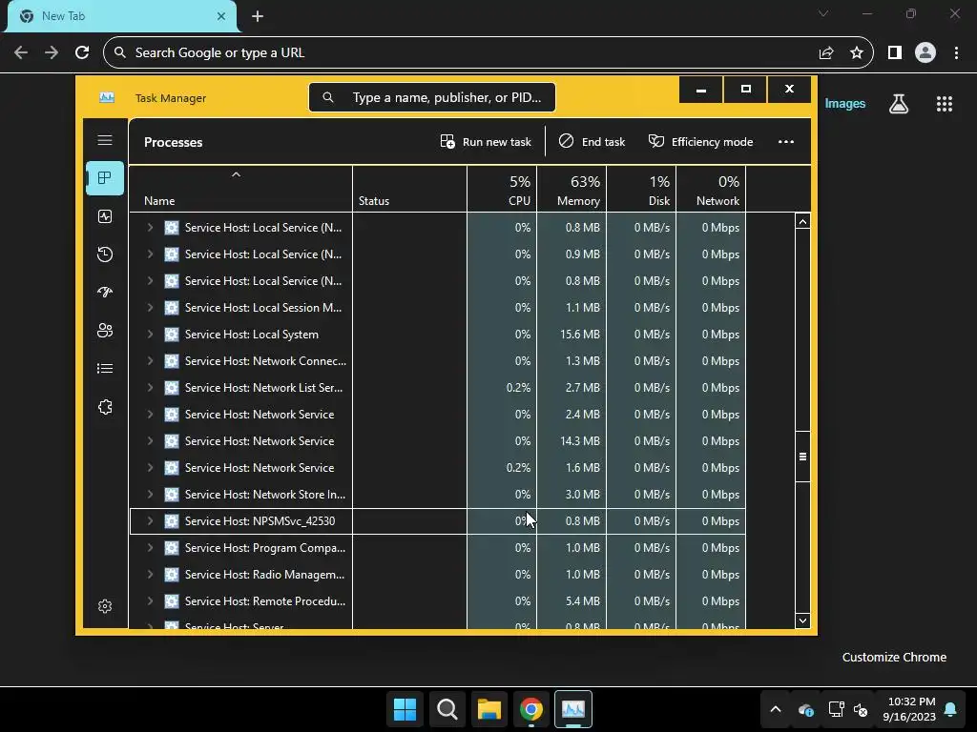Sort by CPU column header
Screen dimensions: 977x732
tap(502, 190)
